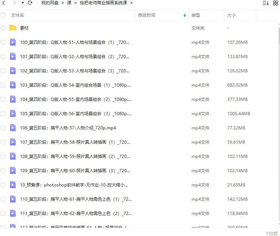This screenshot has height=236, width=280.
Task: Navigate to 课 folder in breadcrumb
Action: [x=69, y=3]
